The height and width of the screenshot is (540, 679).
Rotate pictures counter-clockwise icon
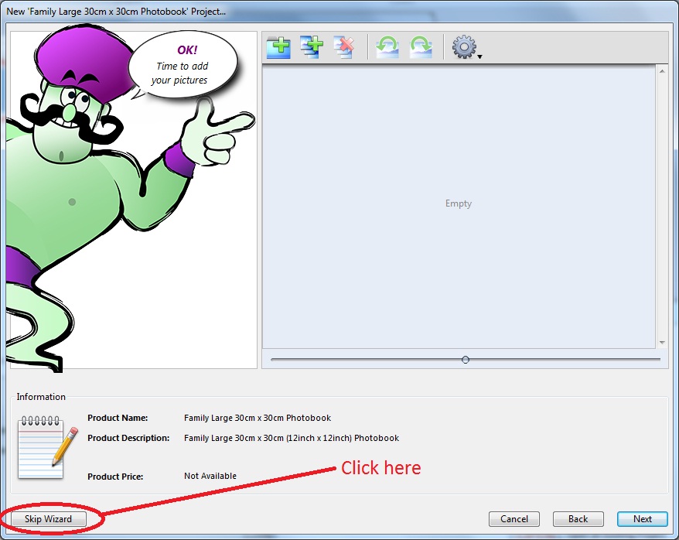[387, 47]
